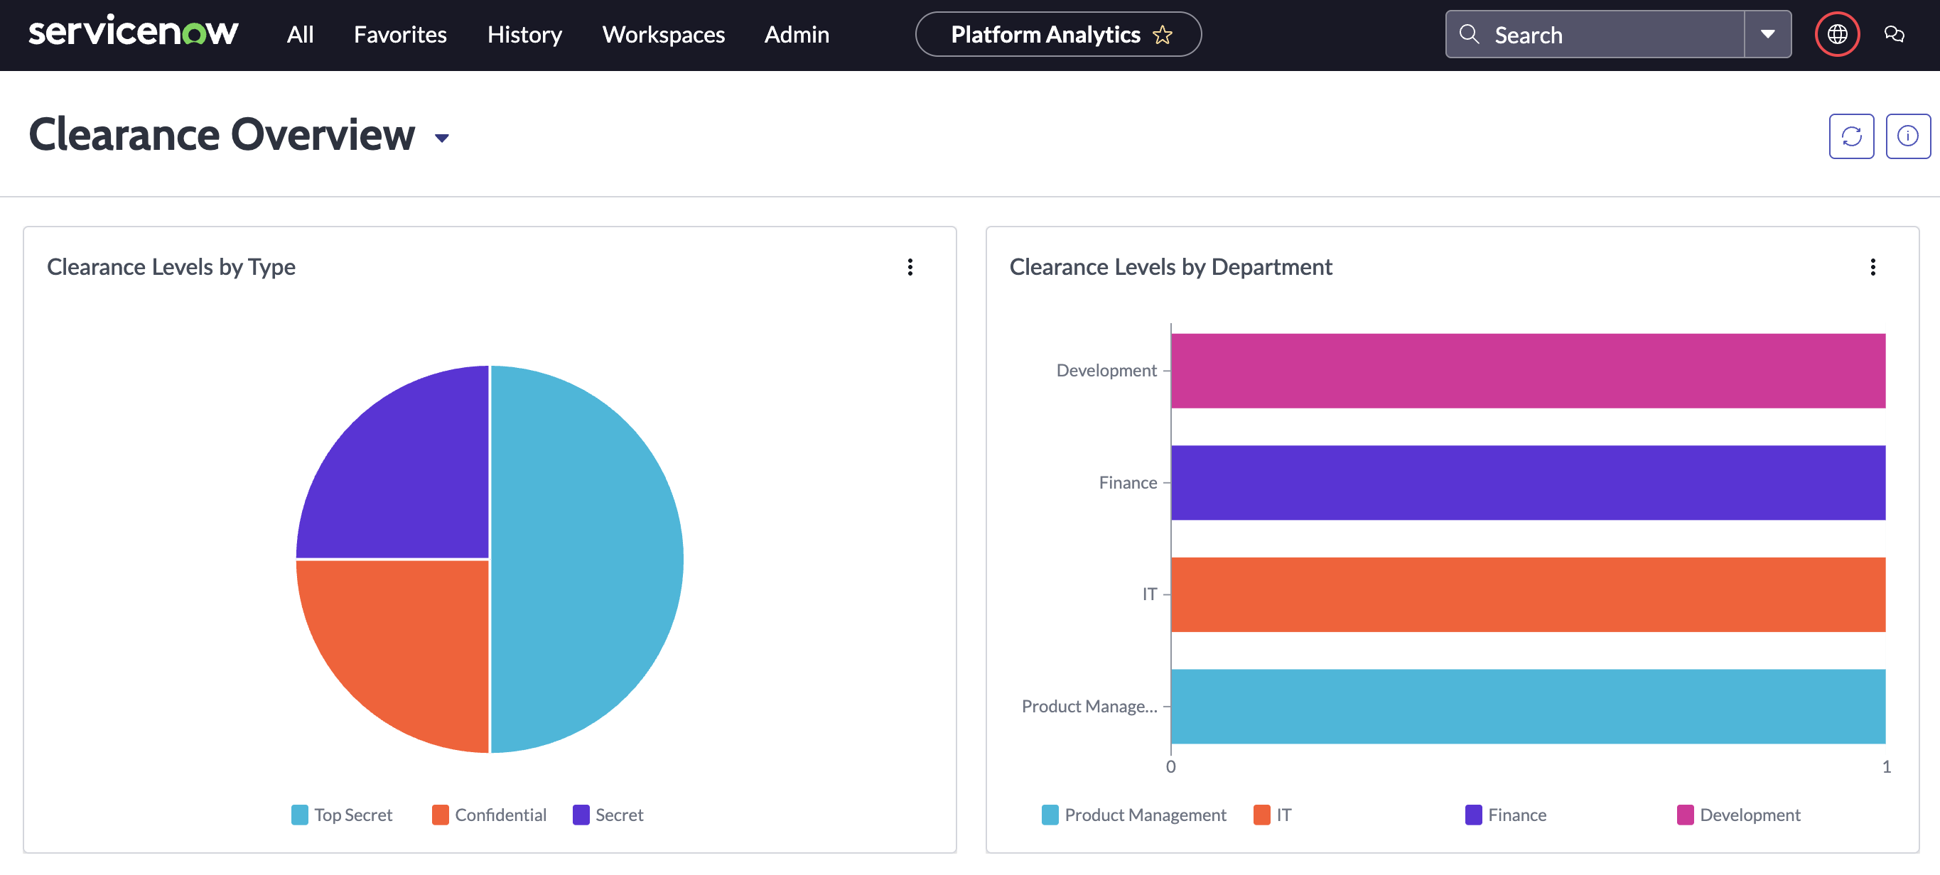Open the search scope dropdown arrow
The image size is (1940, 875).
tap(1767, 34)
